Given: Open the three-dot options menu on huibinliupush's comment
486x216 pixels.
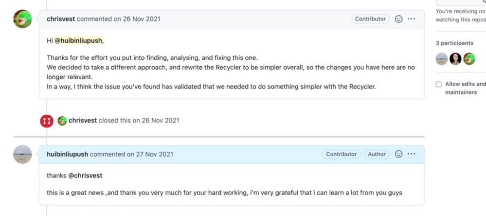Looking at the screenshot, I should 411,154.
